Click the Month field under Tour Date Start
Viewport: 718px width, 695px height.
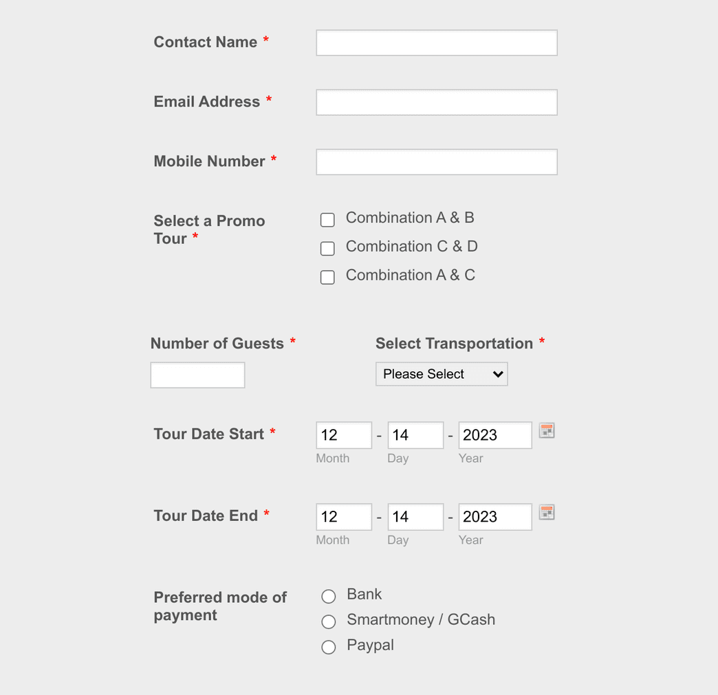click(x=343, y=434)
